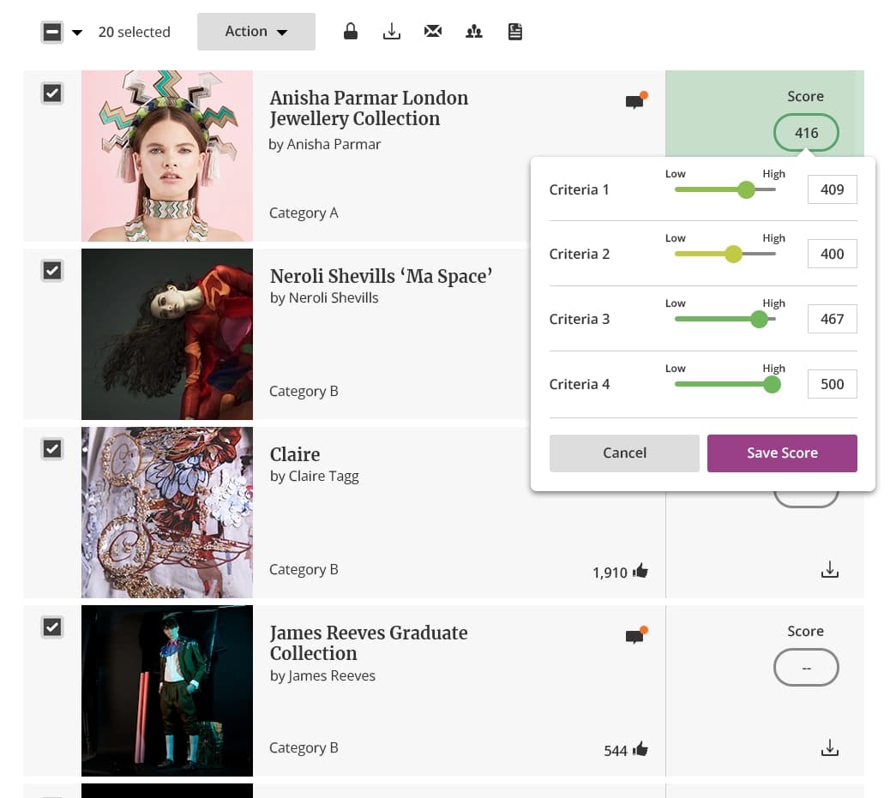
Task: Deselect the Neroli Shevills entry
Action: click(x=51, y=270)
